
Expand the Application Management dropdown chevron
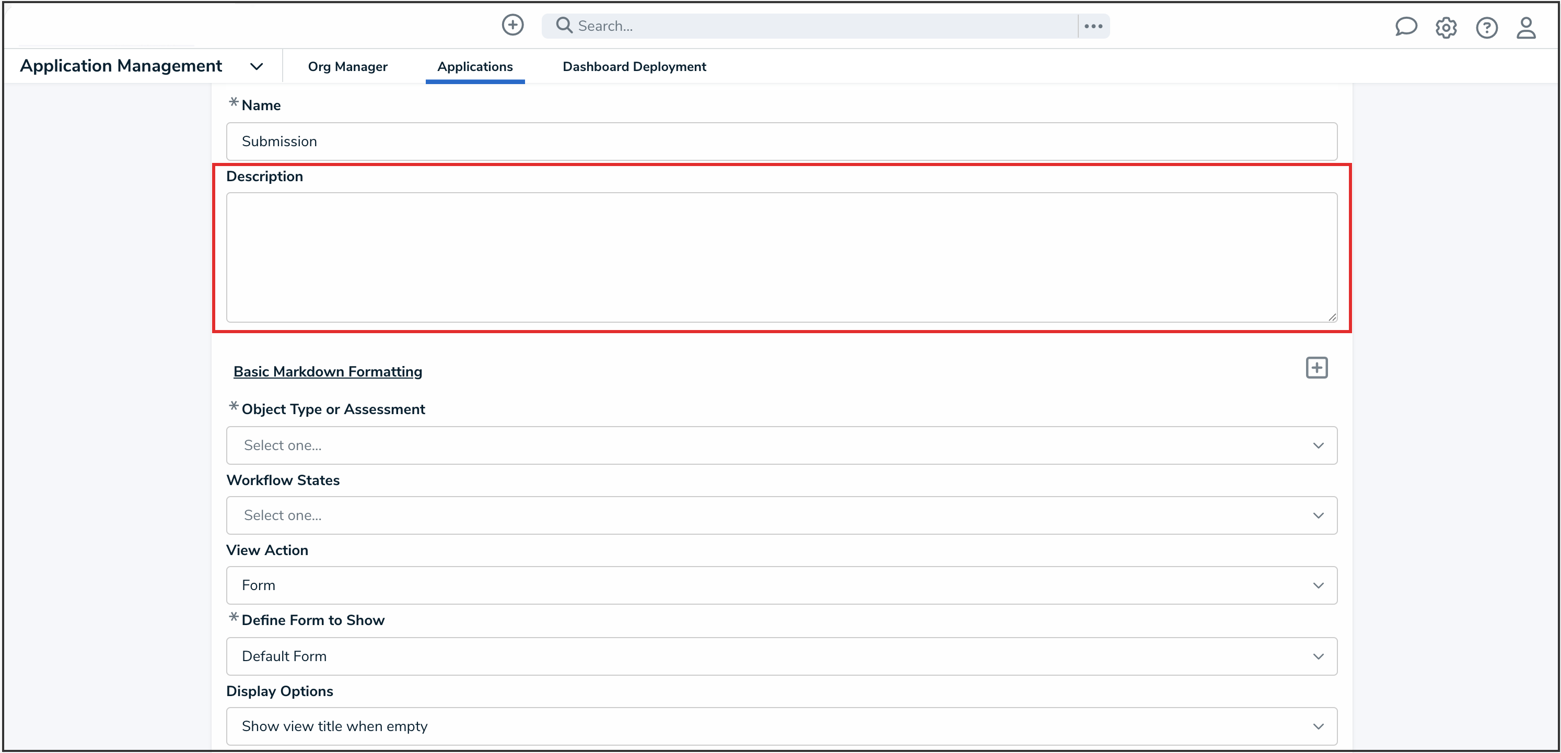pos(257,67)
